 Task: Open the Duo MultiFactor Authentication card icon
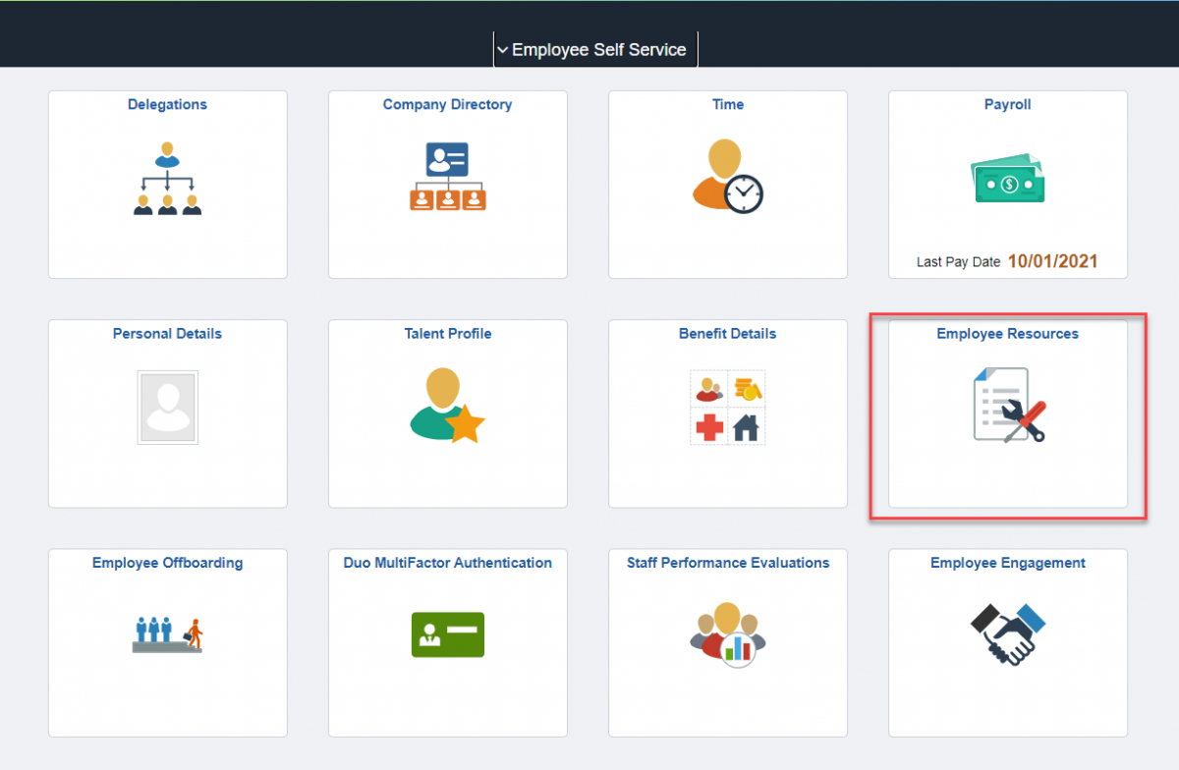point(448,634)
